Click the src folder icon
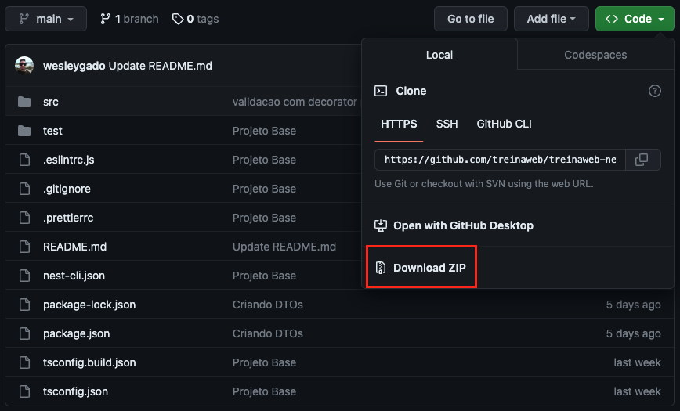 (x=24, y=102)
